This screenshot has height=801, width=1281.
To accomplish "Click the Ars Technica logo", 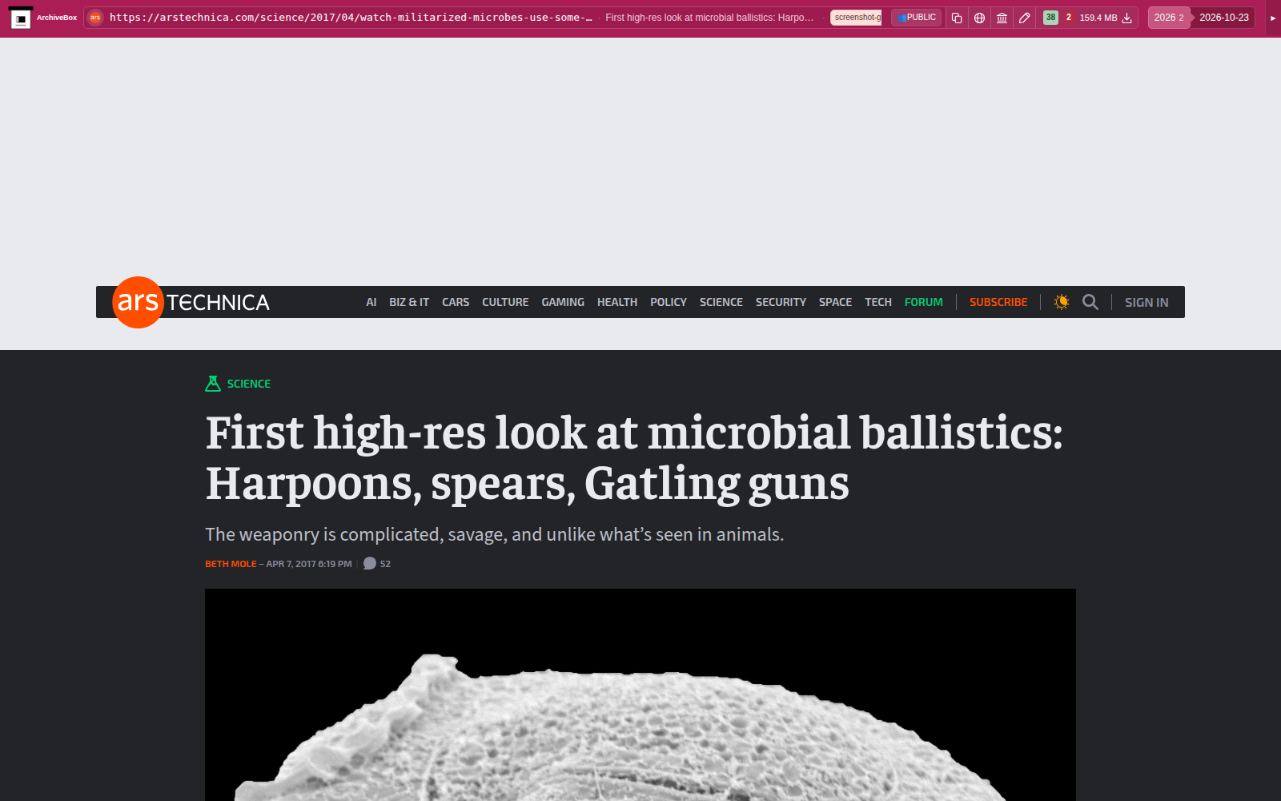I will (191, 302).
